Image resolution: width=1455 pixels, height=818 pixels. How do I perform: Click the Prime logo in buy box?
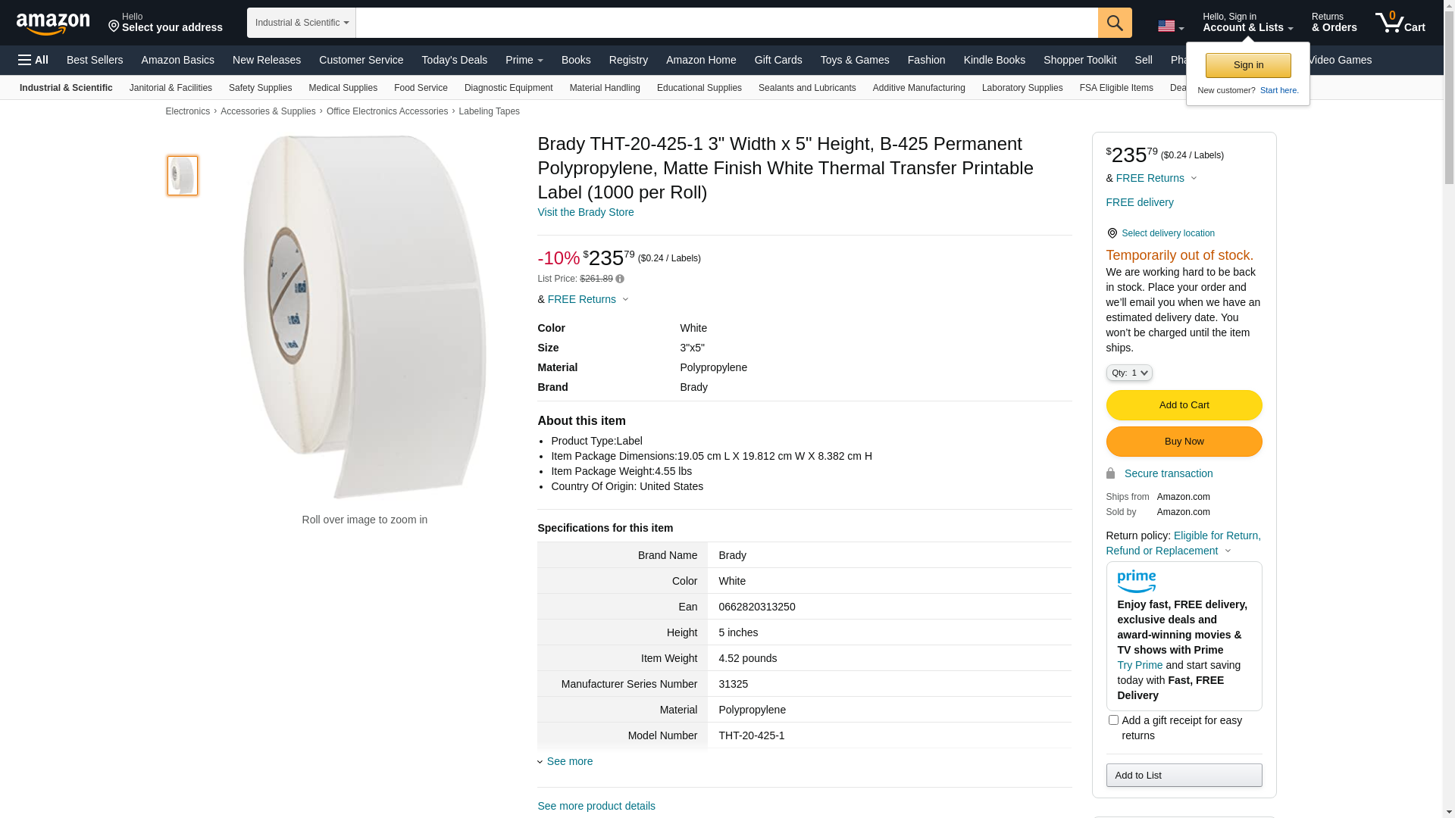[1136, 581]
